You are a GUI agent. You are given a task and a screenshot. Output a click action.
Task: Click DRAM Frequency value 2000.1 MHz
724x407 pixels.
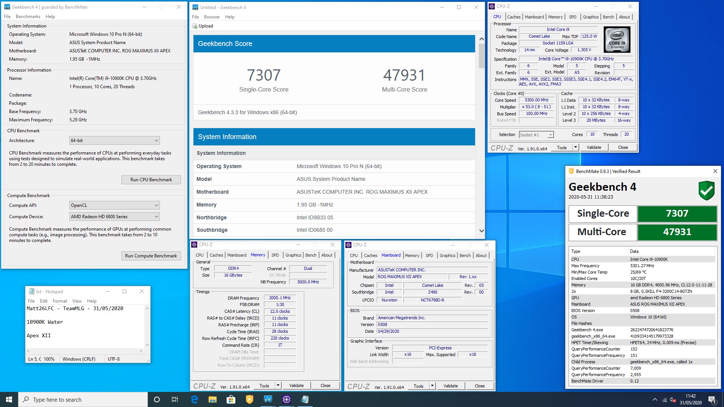click(x=280, y=298)
